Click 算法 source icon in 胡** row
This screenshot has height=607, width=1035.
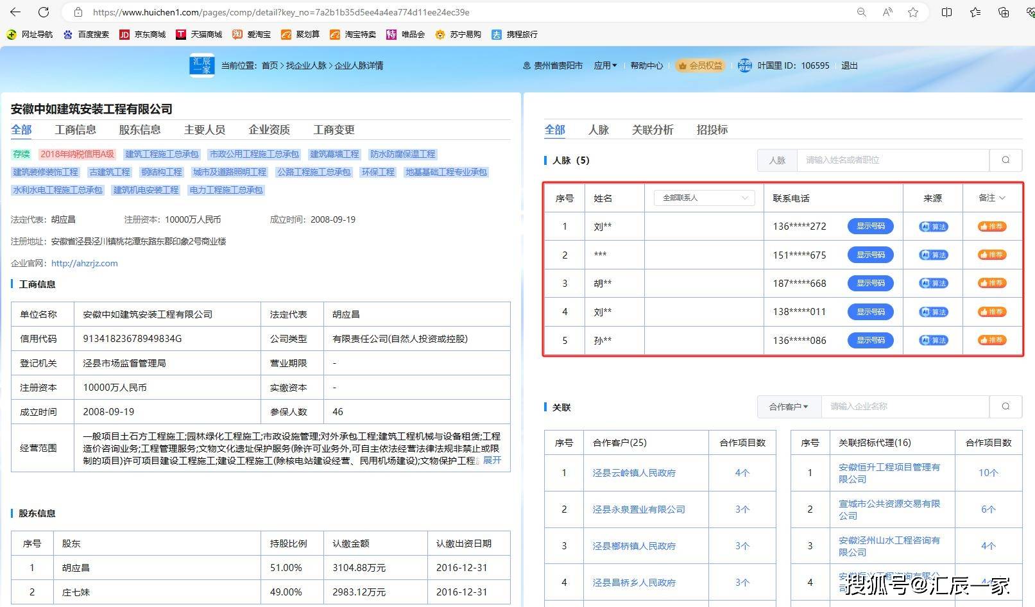pyautogui.click(x=934, y=283)
